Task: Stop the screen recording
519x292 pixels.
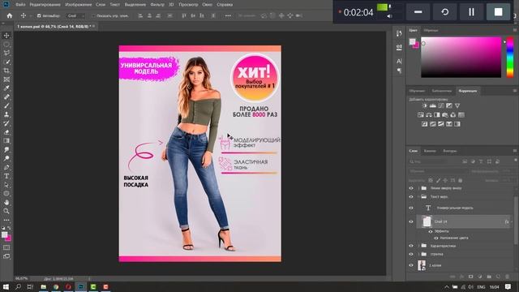Action: (498, 12)
